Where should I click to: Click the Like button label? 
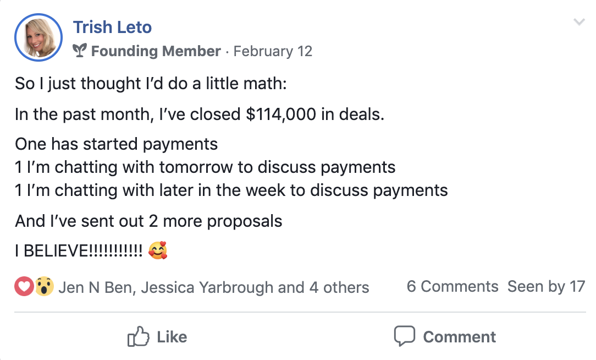click(172, 337)
